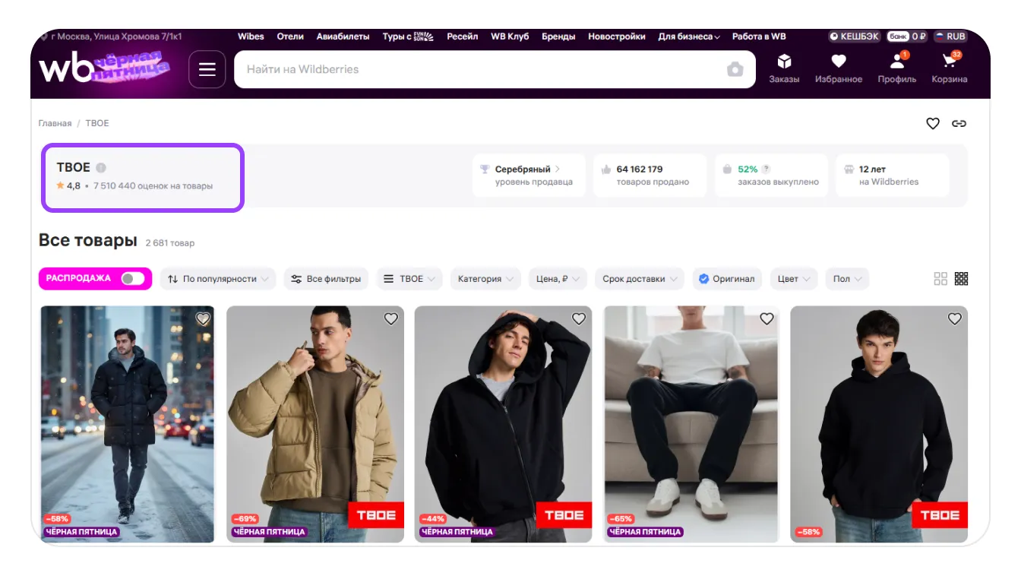Open the hamburger catalog menu
Screen dimensions: 1021x576
coord(207,69)
